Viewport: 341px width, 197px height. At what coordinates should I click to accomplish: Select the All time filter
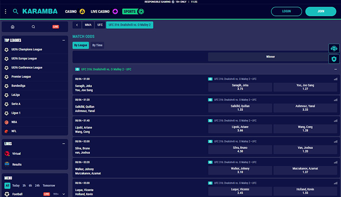tap(7, 185)
